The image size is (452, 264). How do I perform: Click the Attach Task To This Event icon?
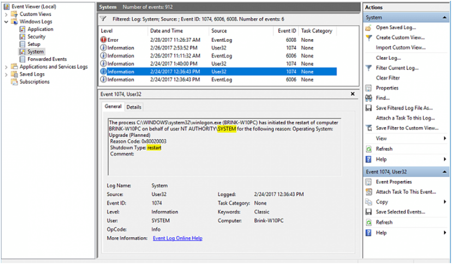coord(368,192)
